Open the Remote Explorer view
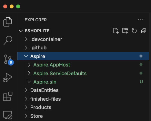The width and height of the screenshot is (151, 121). 8,115
